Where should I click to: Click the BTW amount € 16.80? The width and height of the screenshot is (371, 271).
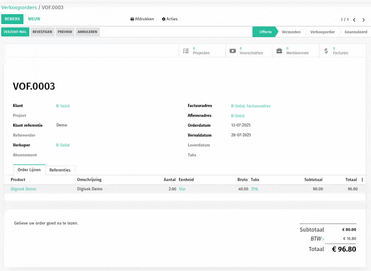pyautogui.click(x=350, y=239)
